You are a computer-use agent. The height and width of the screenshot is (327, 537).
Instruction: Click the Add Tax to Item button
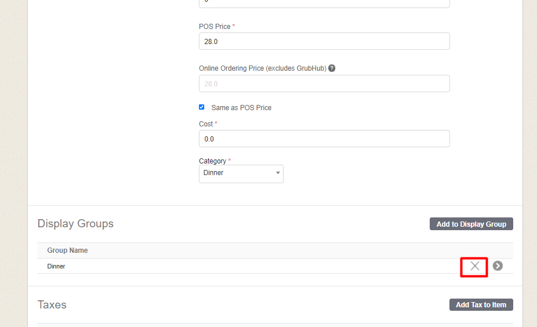[481, 304]
